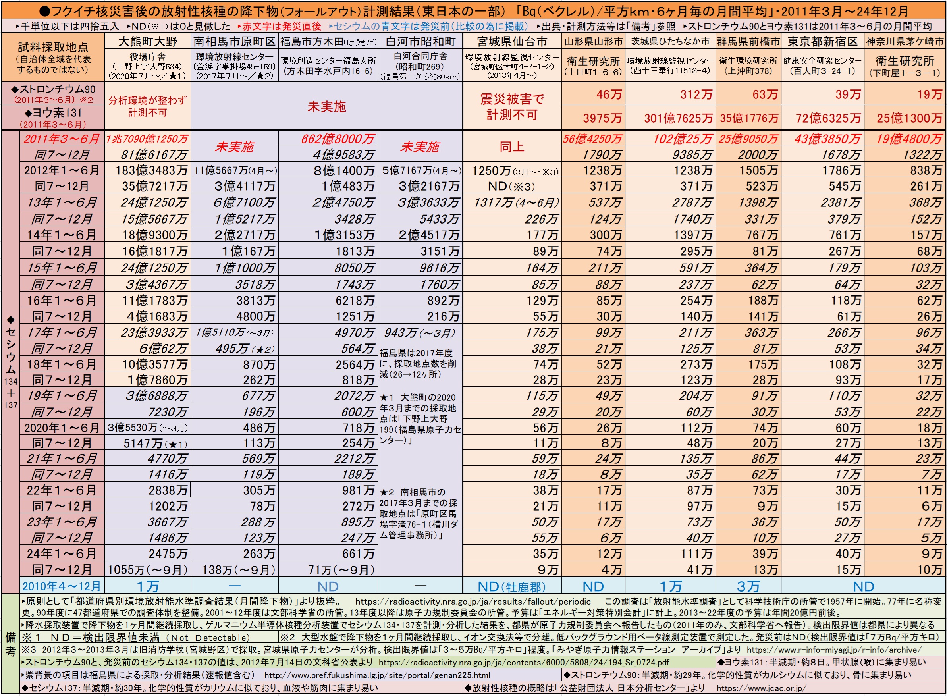Viewport: 947px width, 696px height.
Task: Click the note starting with ★2 南相馬市の
Action: (x=420, y=514)
